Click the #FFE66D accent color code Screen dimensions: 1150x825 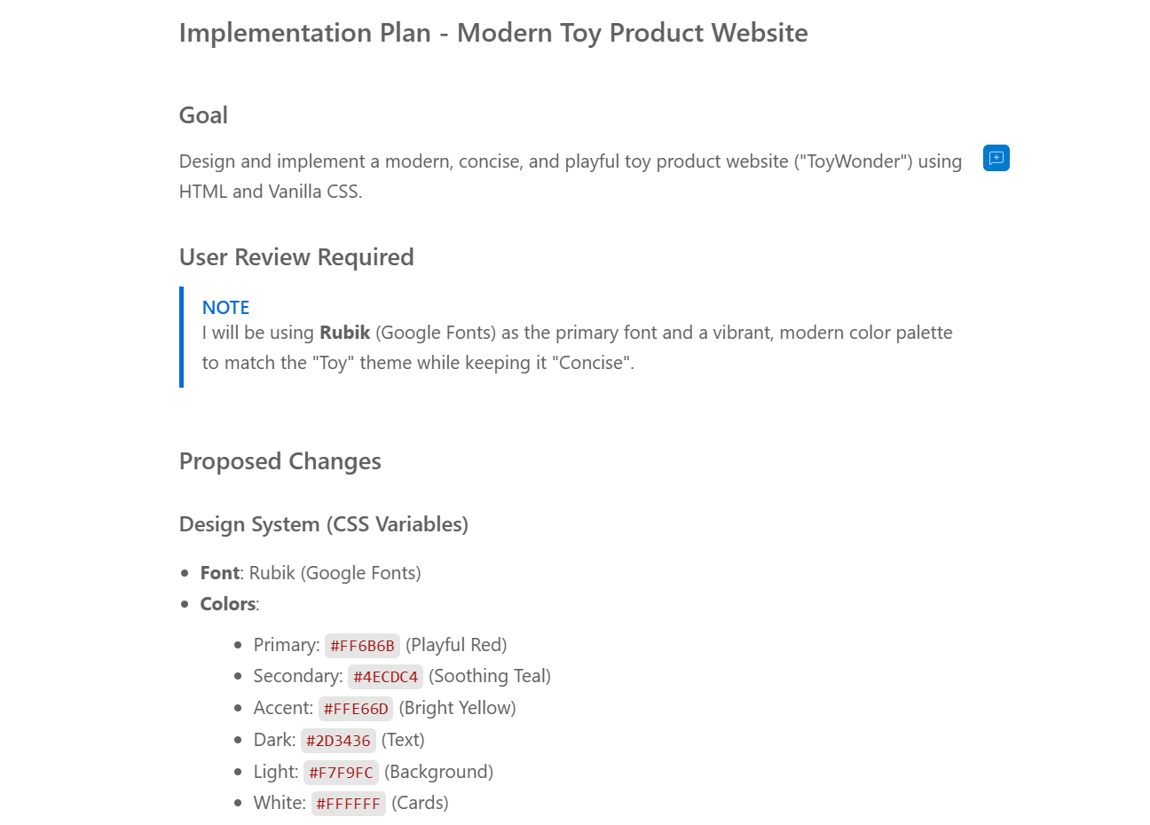pyautogui.click(x=356, y=709)
